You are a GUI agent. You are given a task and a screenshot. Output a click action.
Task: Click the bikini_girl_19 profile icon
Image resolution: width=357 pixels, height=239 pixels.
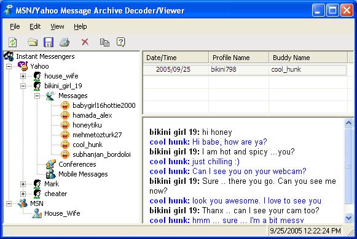pos(37,86)
